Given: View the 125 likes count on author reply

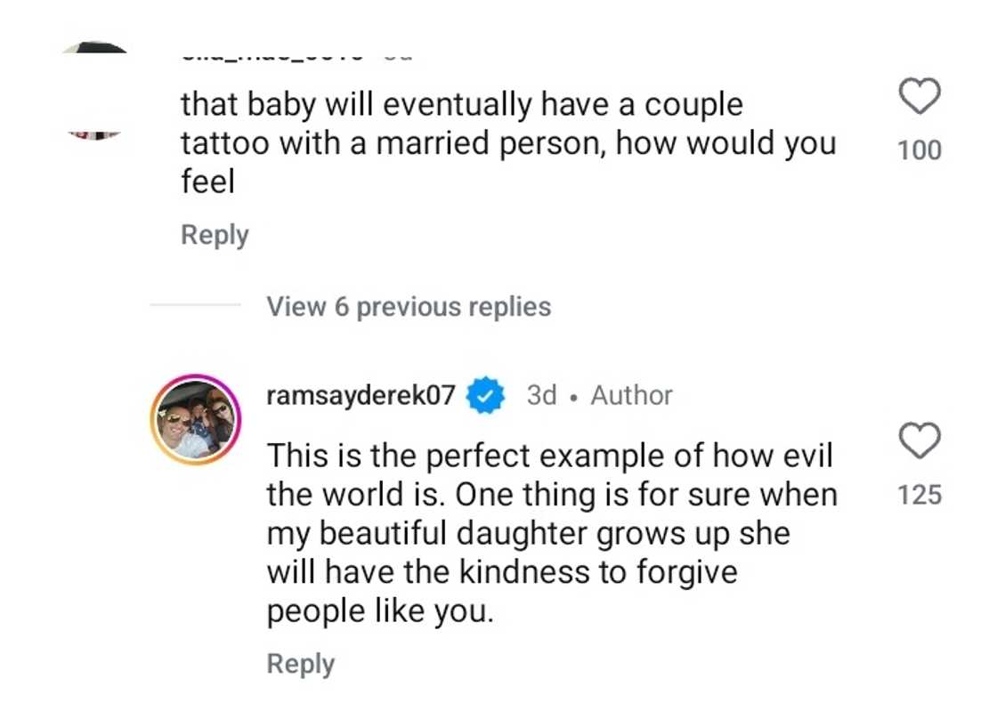Looking at the screenshot, I should point(920,495).
